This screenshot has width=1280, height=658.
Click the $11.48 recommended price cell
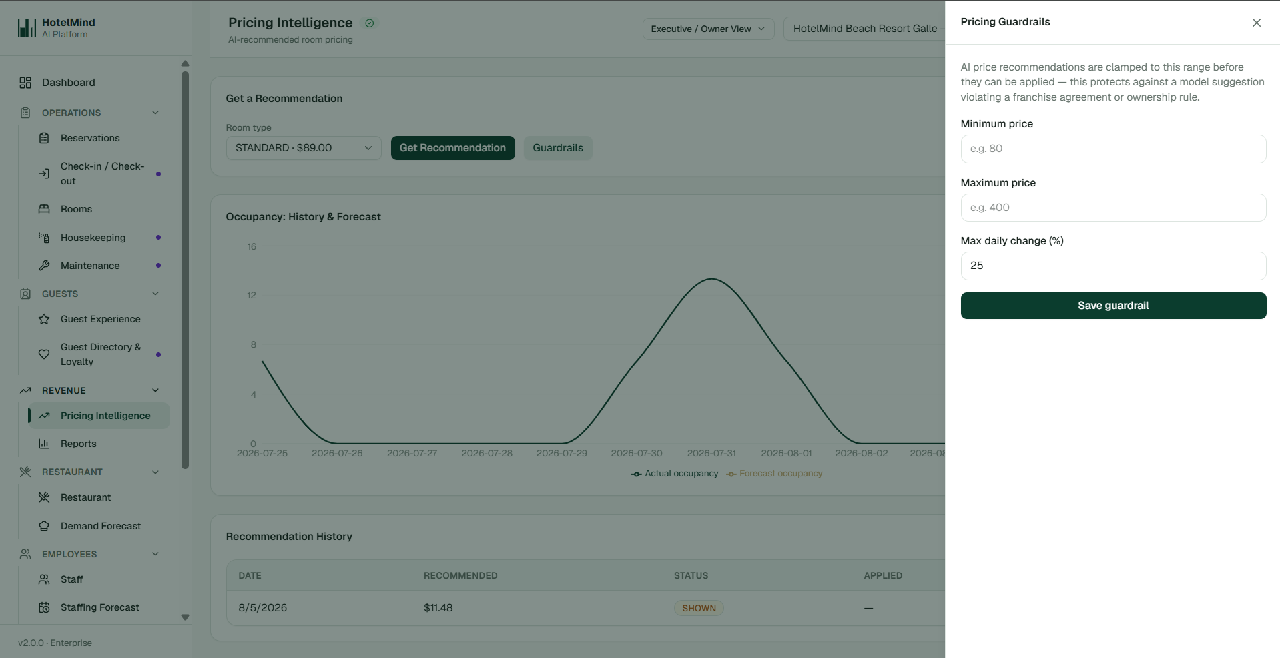438,608
